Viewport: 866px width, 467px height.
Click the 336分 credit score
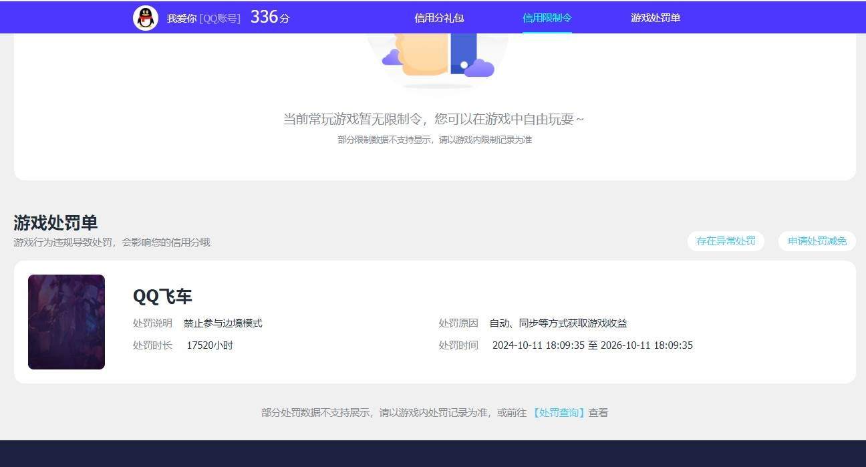270,17
